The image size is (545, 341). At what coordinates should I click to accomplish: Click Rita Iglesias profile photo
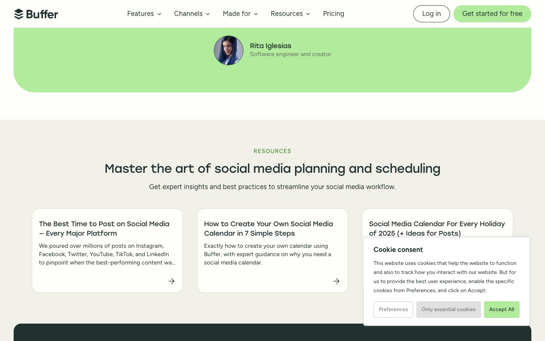(x=229, y=50)
